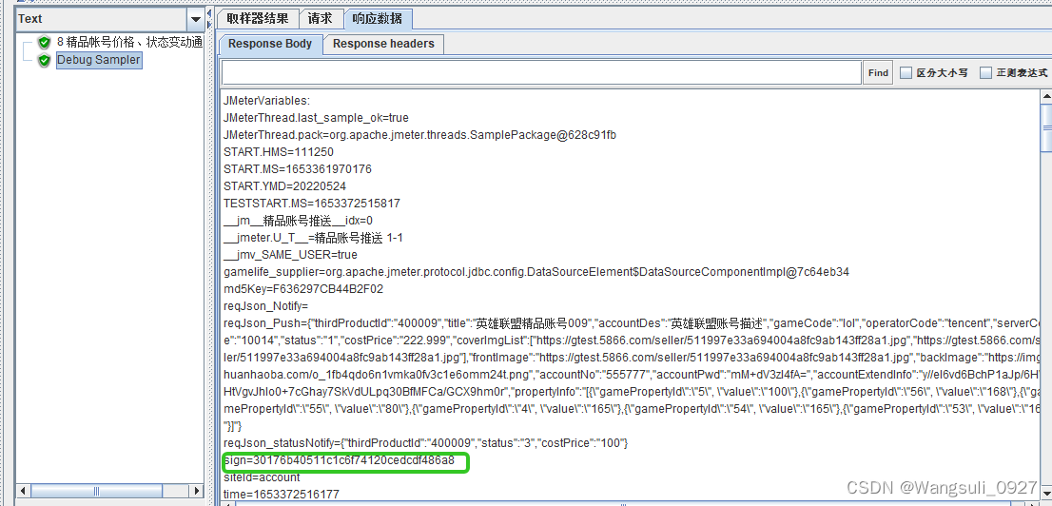
Task: Click up arrow of response vertical scrollbar
Action: tap(1046, 97)
